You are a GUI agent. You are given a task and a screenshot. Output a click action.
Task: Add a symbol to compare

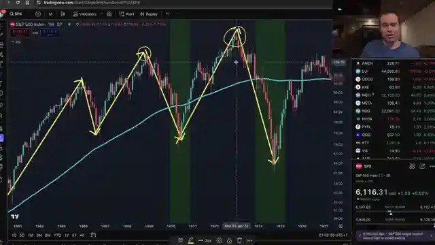[x=38, y=14]
